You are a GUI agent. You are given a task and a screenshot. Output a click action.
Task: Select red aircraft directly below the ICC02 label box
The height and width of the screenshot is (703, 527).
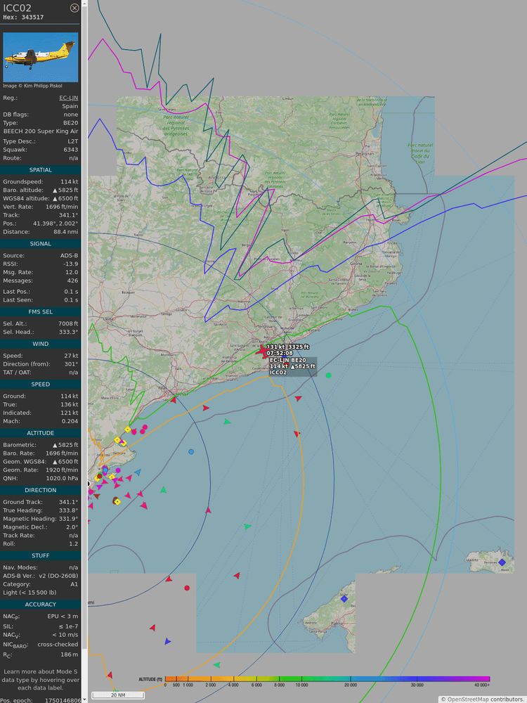[297, 398]
